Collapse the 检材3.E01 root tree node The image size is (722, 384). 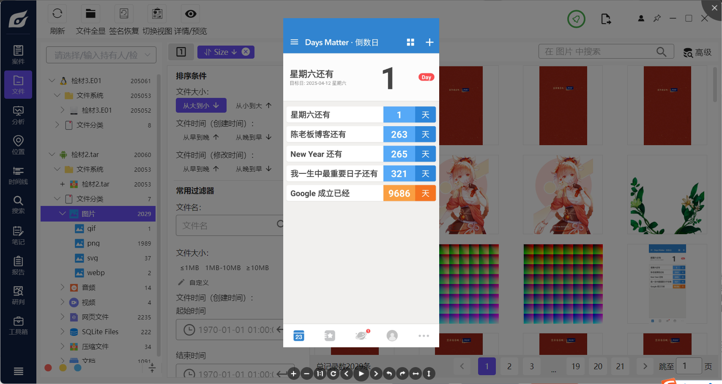tap(52, 80)
